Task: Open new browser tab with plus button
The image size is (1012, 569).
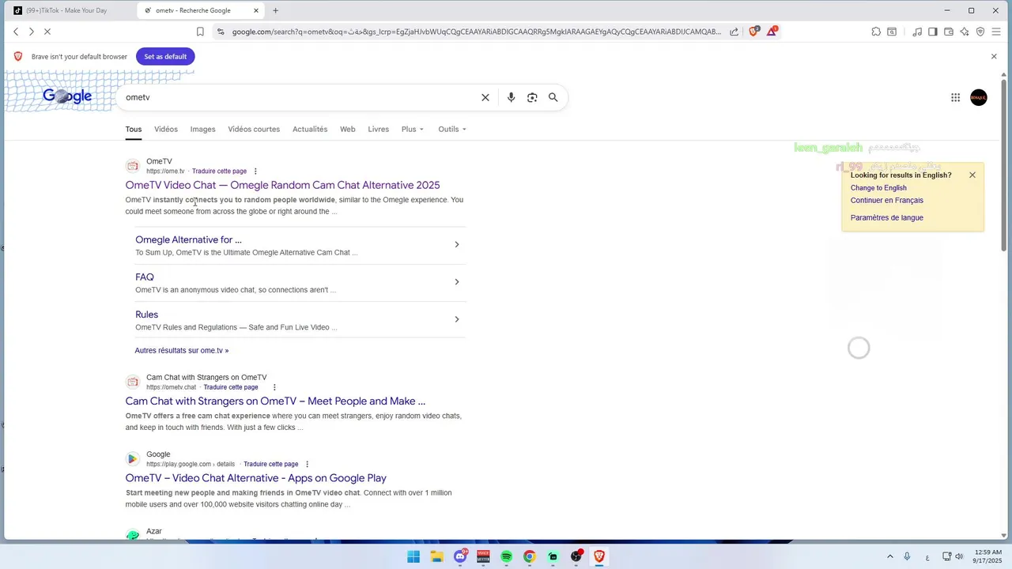Action: (x=275, y=10)
